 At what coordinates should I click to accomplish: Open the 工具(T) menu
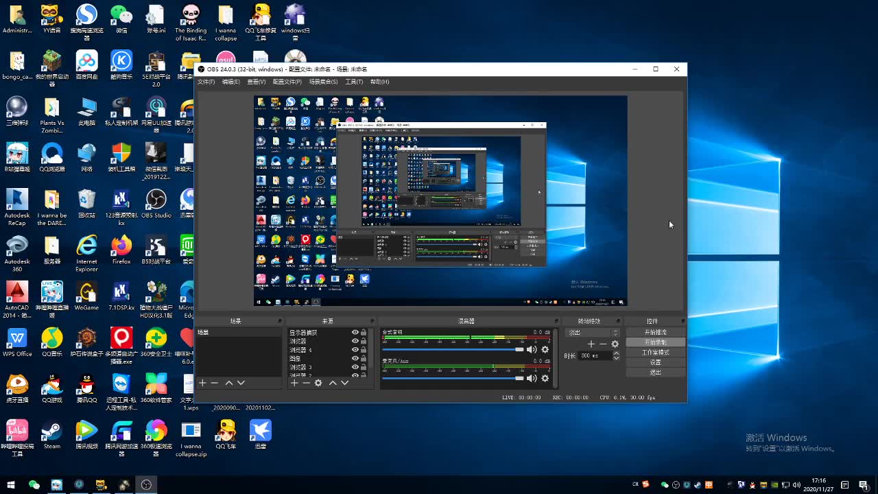(x=354, y=82)
